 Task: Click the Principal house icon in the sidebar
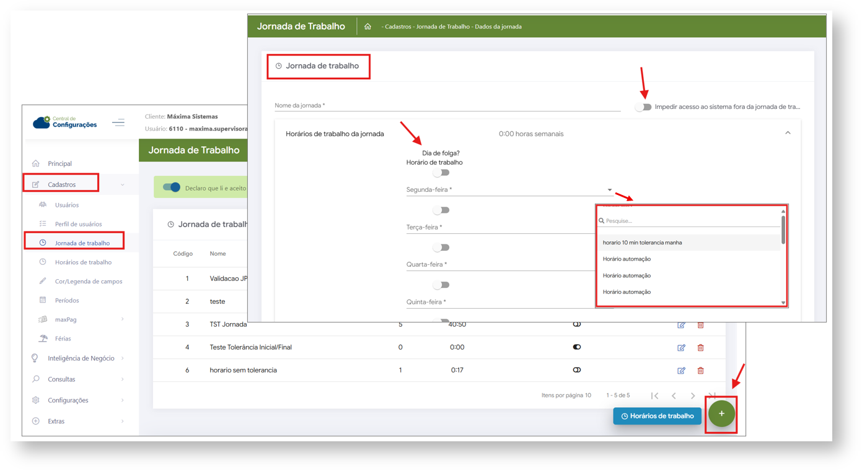coord(36,163)
